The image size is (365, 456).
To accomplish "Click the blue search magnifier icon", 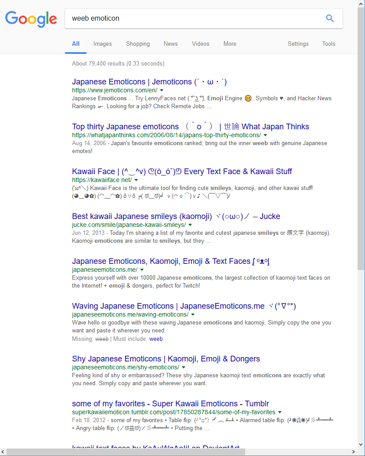I will click(x=329, y=18).
